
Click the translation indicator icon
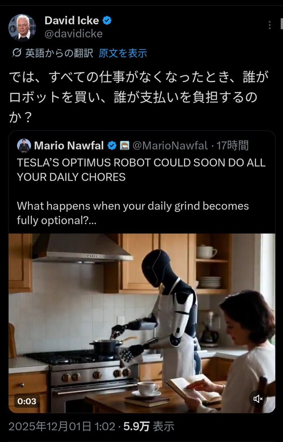point(17,53)
